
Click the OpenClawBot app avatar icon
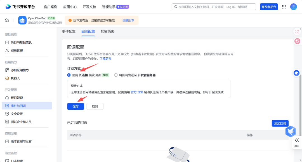click(22, 20)
